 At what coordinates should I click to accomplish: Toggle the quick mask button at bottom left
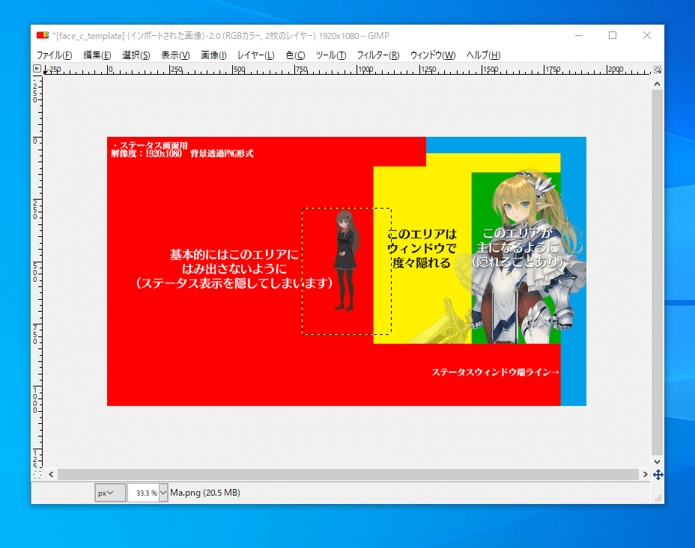pyautogui.click(x=37, y=475)
